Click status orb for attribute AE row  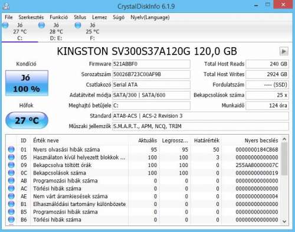[11, 196]
